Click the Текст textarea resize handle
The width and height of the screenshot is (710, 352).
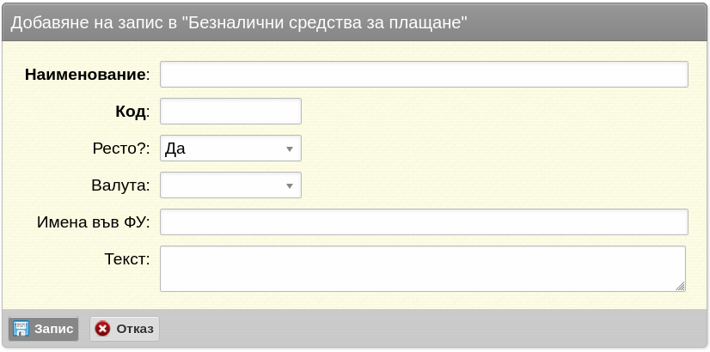[x=680, y=286]
